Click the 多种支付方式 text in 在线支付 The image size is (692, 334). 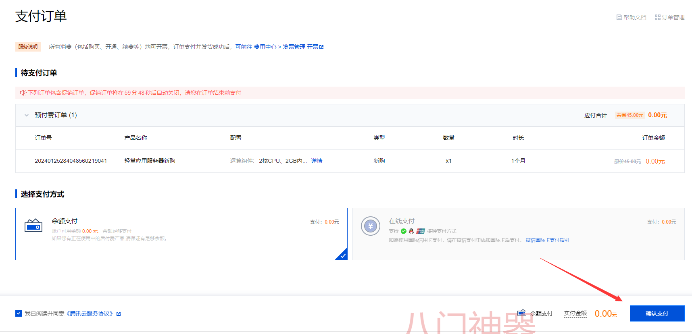point(442,231)
